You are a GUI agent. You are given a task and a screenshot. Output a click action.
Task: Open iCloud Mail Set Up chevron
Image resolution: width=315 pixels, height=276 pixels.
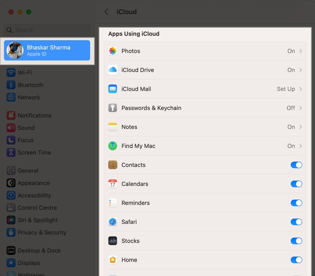pos(300,89)
